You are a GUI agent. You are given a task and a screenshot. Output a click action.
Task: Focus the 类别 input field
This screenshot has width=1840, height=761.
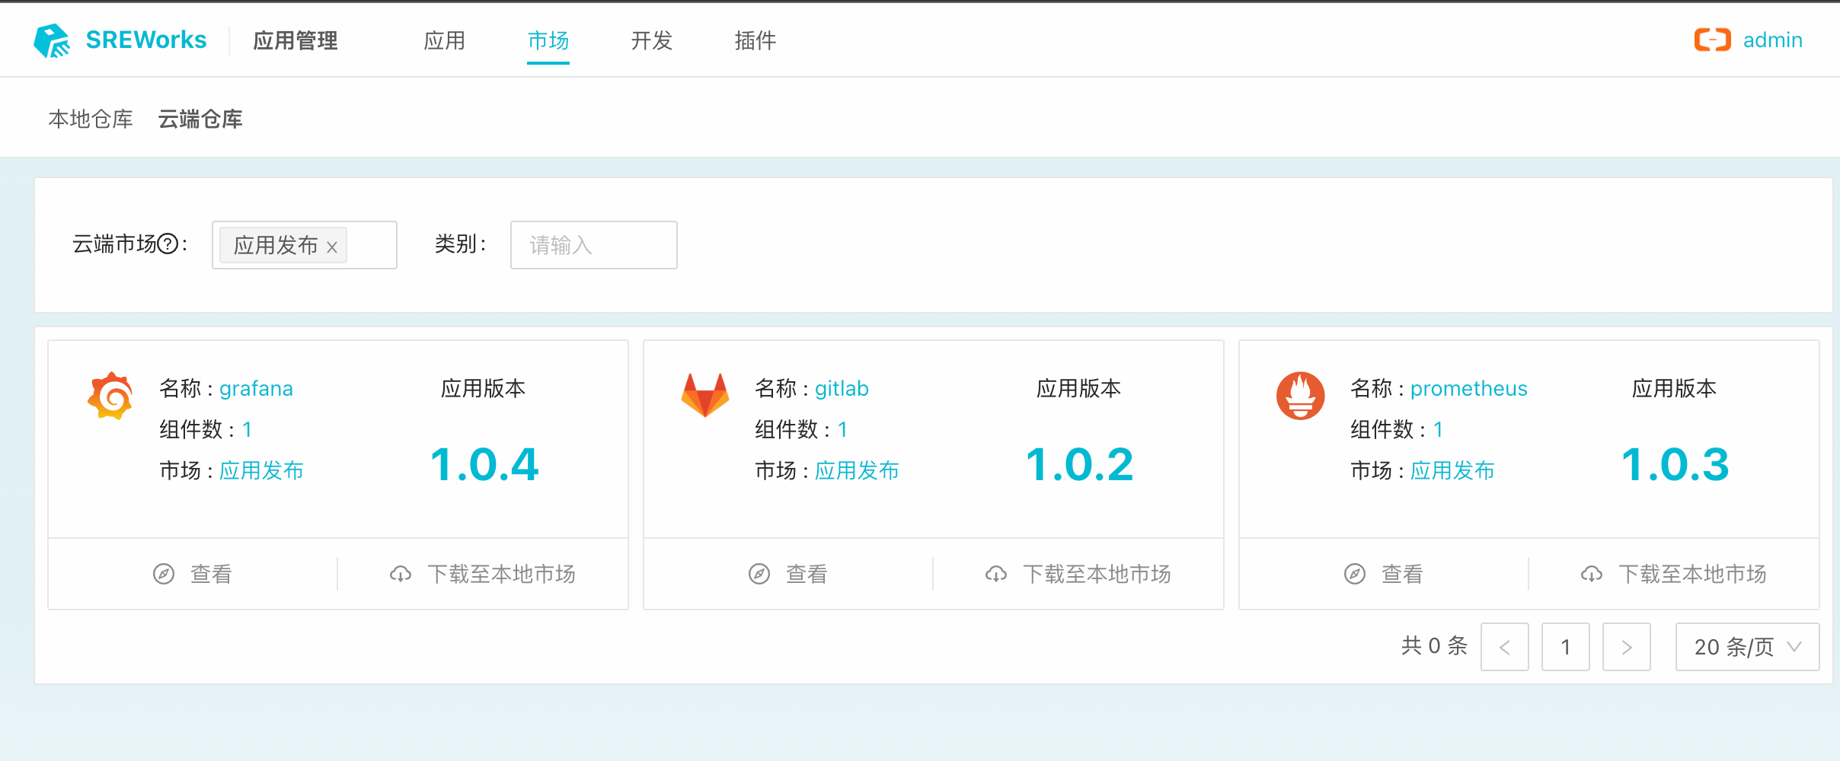(x=593, y=245)
